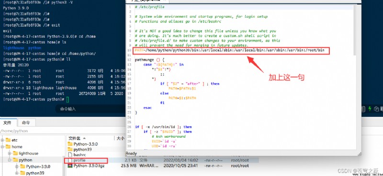The image size is (383, 176).
Task: Click the etc folder icon in the tree
Action: pyautogui.click(x=8, y=140)
